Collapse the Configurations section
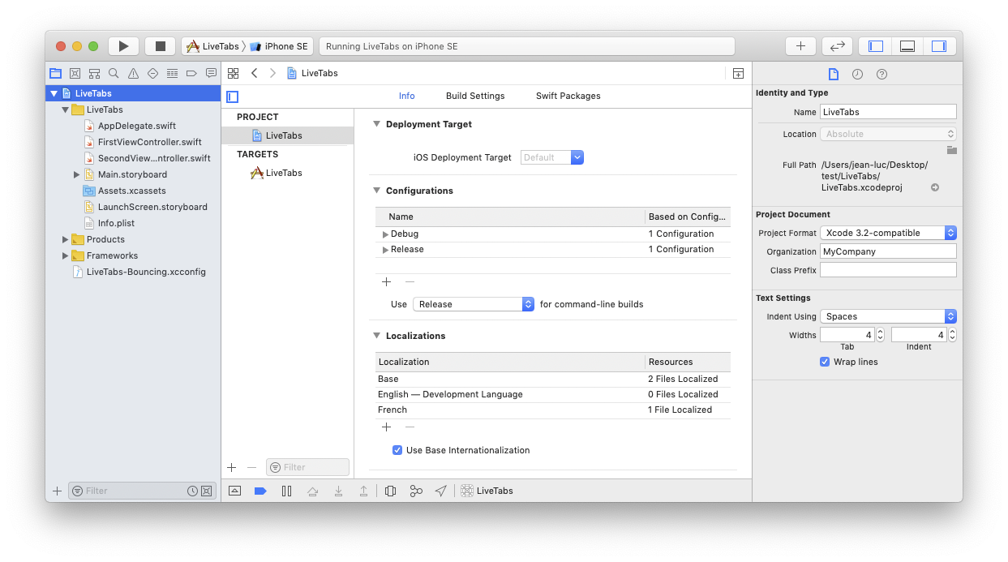The width and height of the screenshot is (1008, 562). click(376, 191)
